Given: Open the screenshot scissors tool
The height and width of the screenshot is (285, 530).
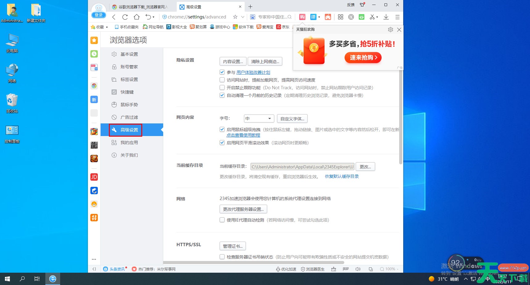Looking at the screenshot, I should [x=372, y=17].
